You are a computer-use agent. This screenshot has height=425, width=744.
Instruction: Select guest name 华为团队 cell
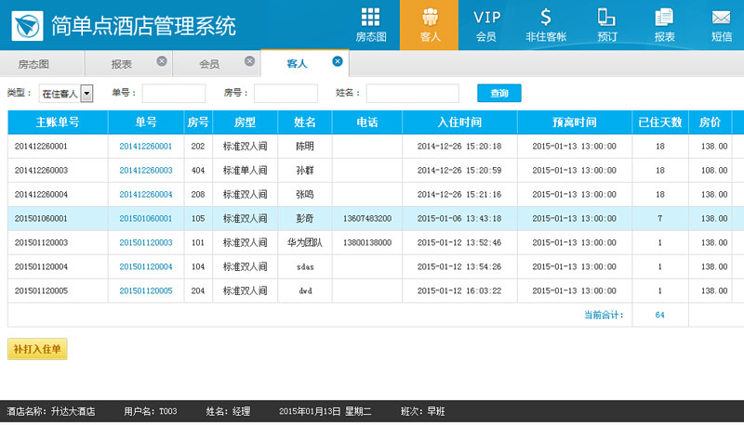click(x=305, y=243)
